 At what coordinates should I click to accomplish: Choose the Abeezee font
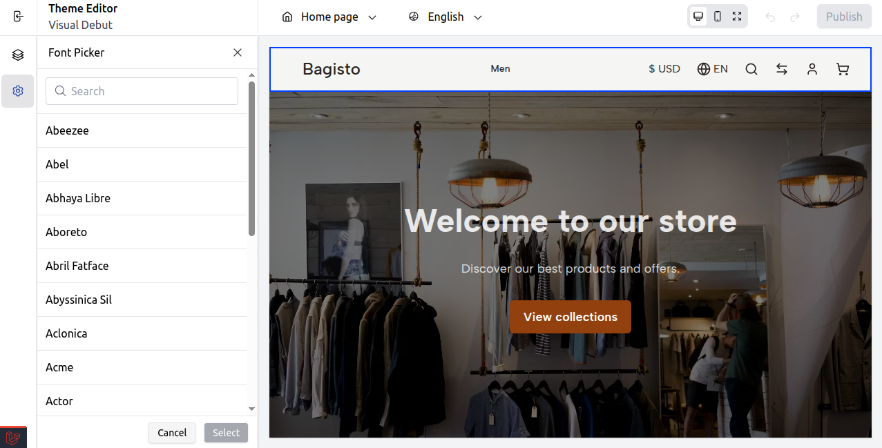142,130
